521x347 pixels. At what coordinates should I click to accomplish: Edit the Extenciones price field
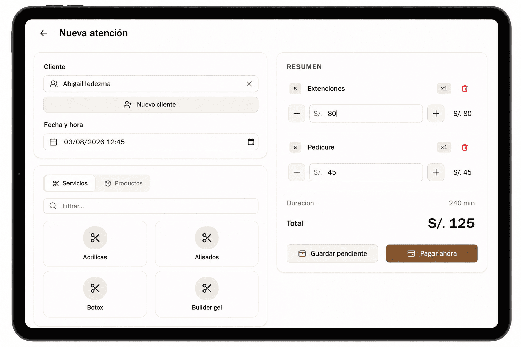pos(366,114)
